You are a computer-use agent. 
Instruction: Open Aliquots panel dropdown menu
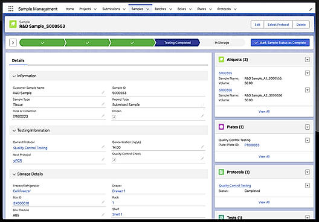308,60
